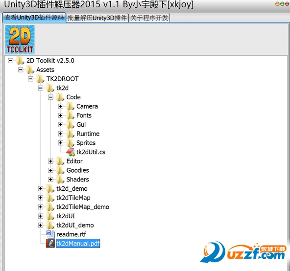Expand the Fonts folder node
The image size is (290, 271).
coord(60,115)
